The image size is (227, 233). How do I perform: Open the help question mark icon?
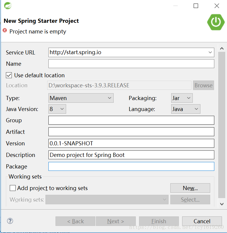coord(10,221)
